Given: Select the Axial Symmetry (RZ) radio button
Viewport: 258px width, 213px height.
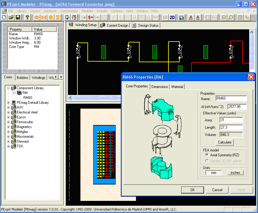Looking at the screenshot, I should 207,155.
